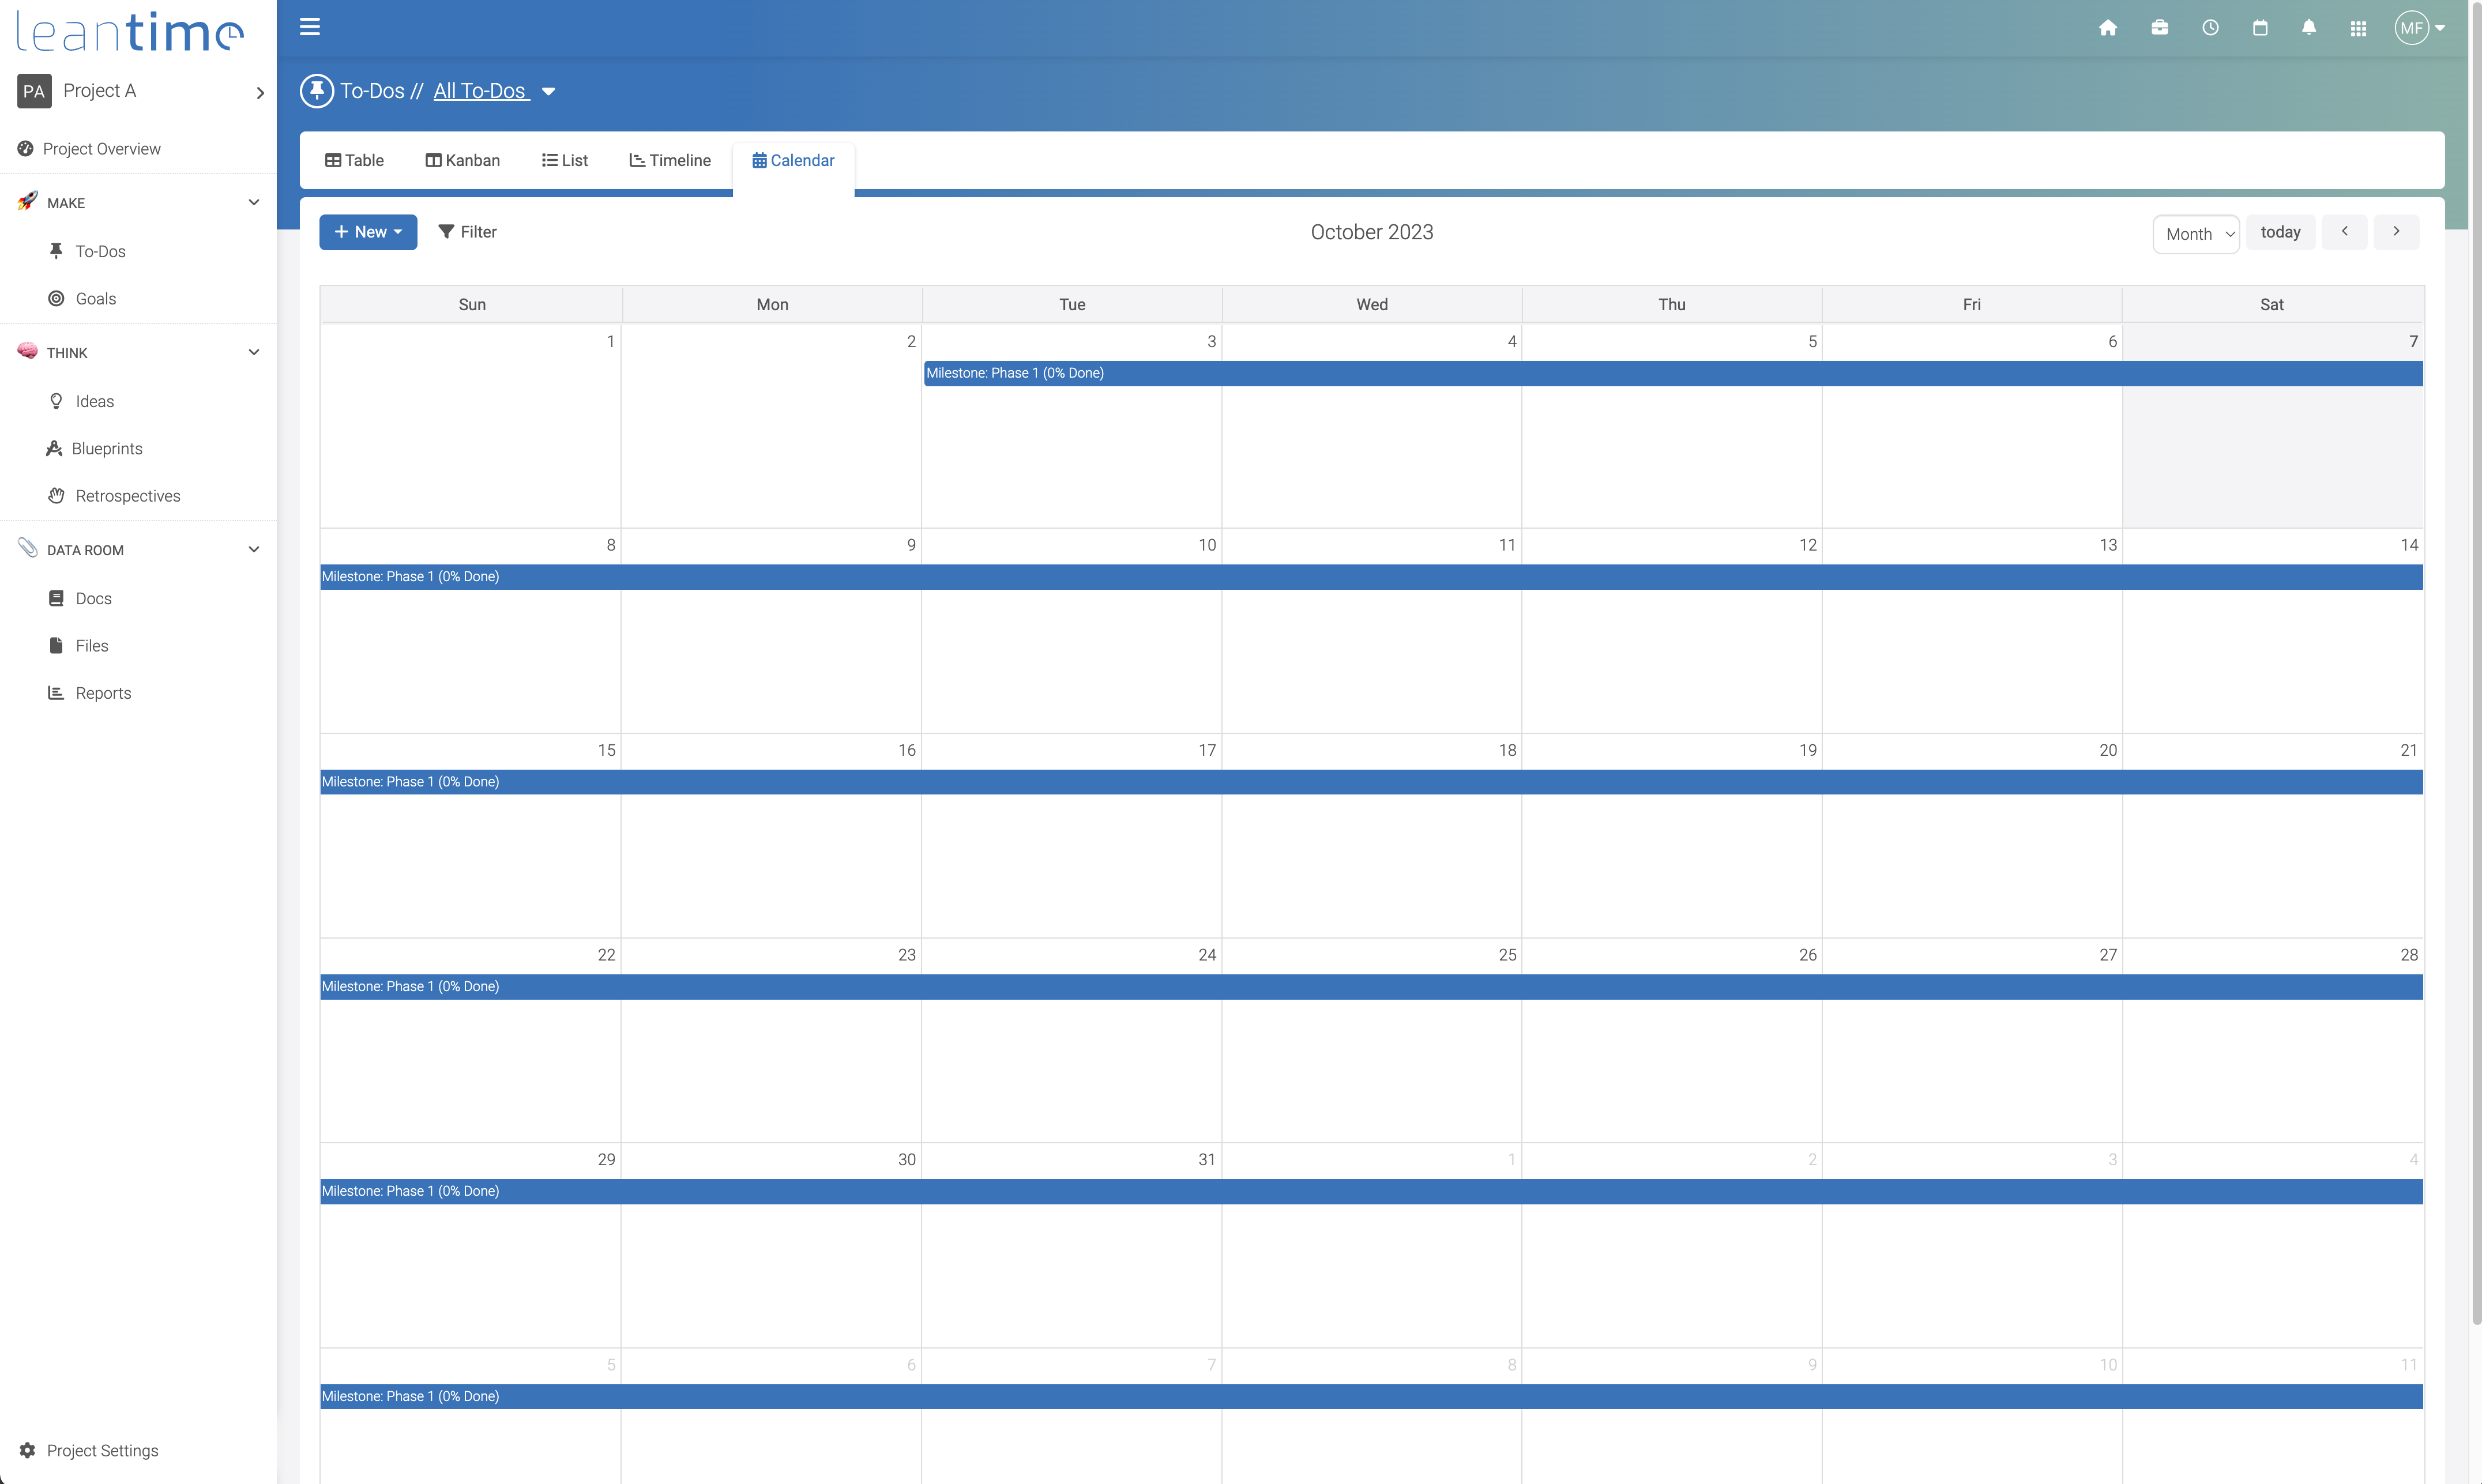
Task: Switch to the Kanban tab
Action: pos(462,160)
